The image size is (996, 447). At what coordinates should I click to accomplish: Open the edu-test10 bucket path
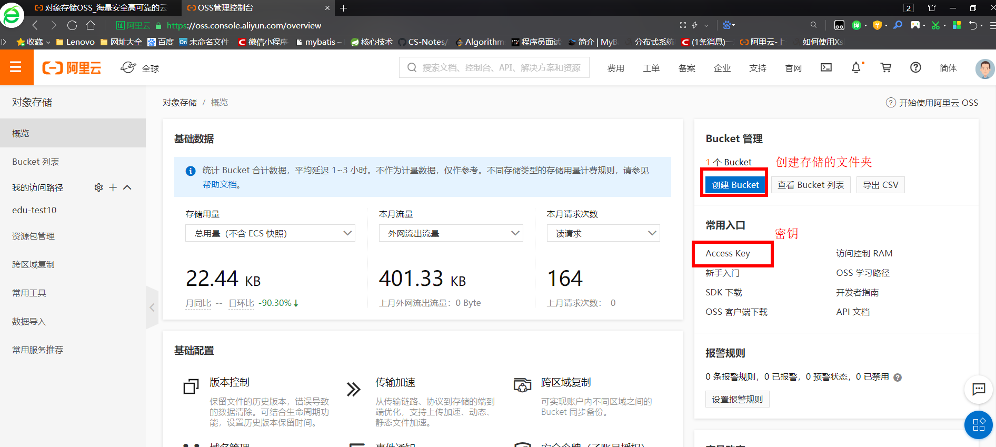(34, 210)
